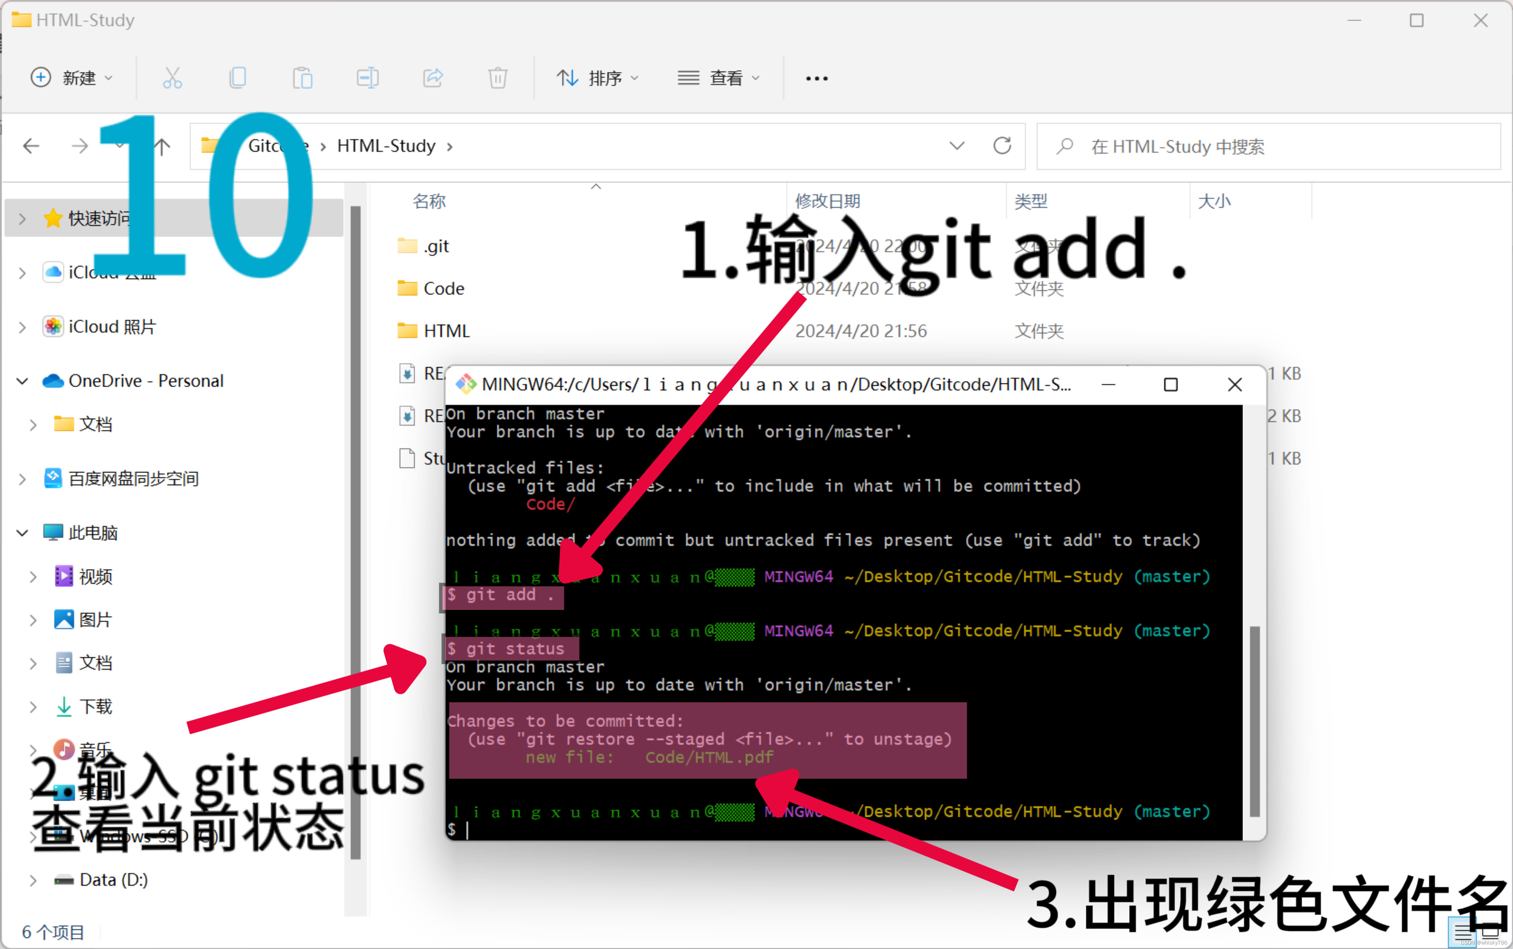Click the back navigation arrow
1513x949 pixels.
point(31,146)
